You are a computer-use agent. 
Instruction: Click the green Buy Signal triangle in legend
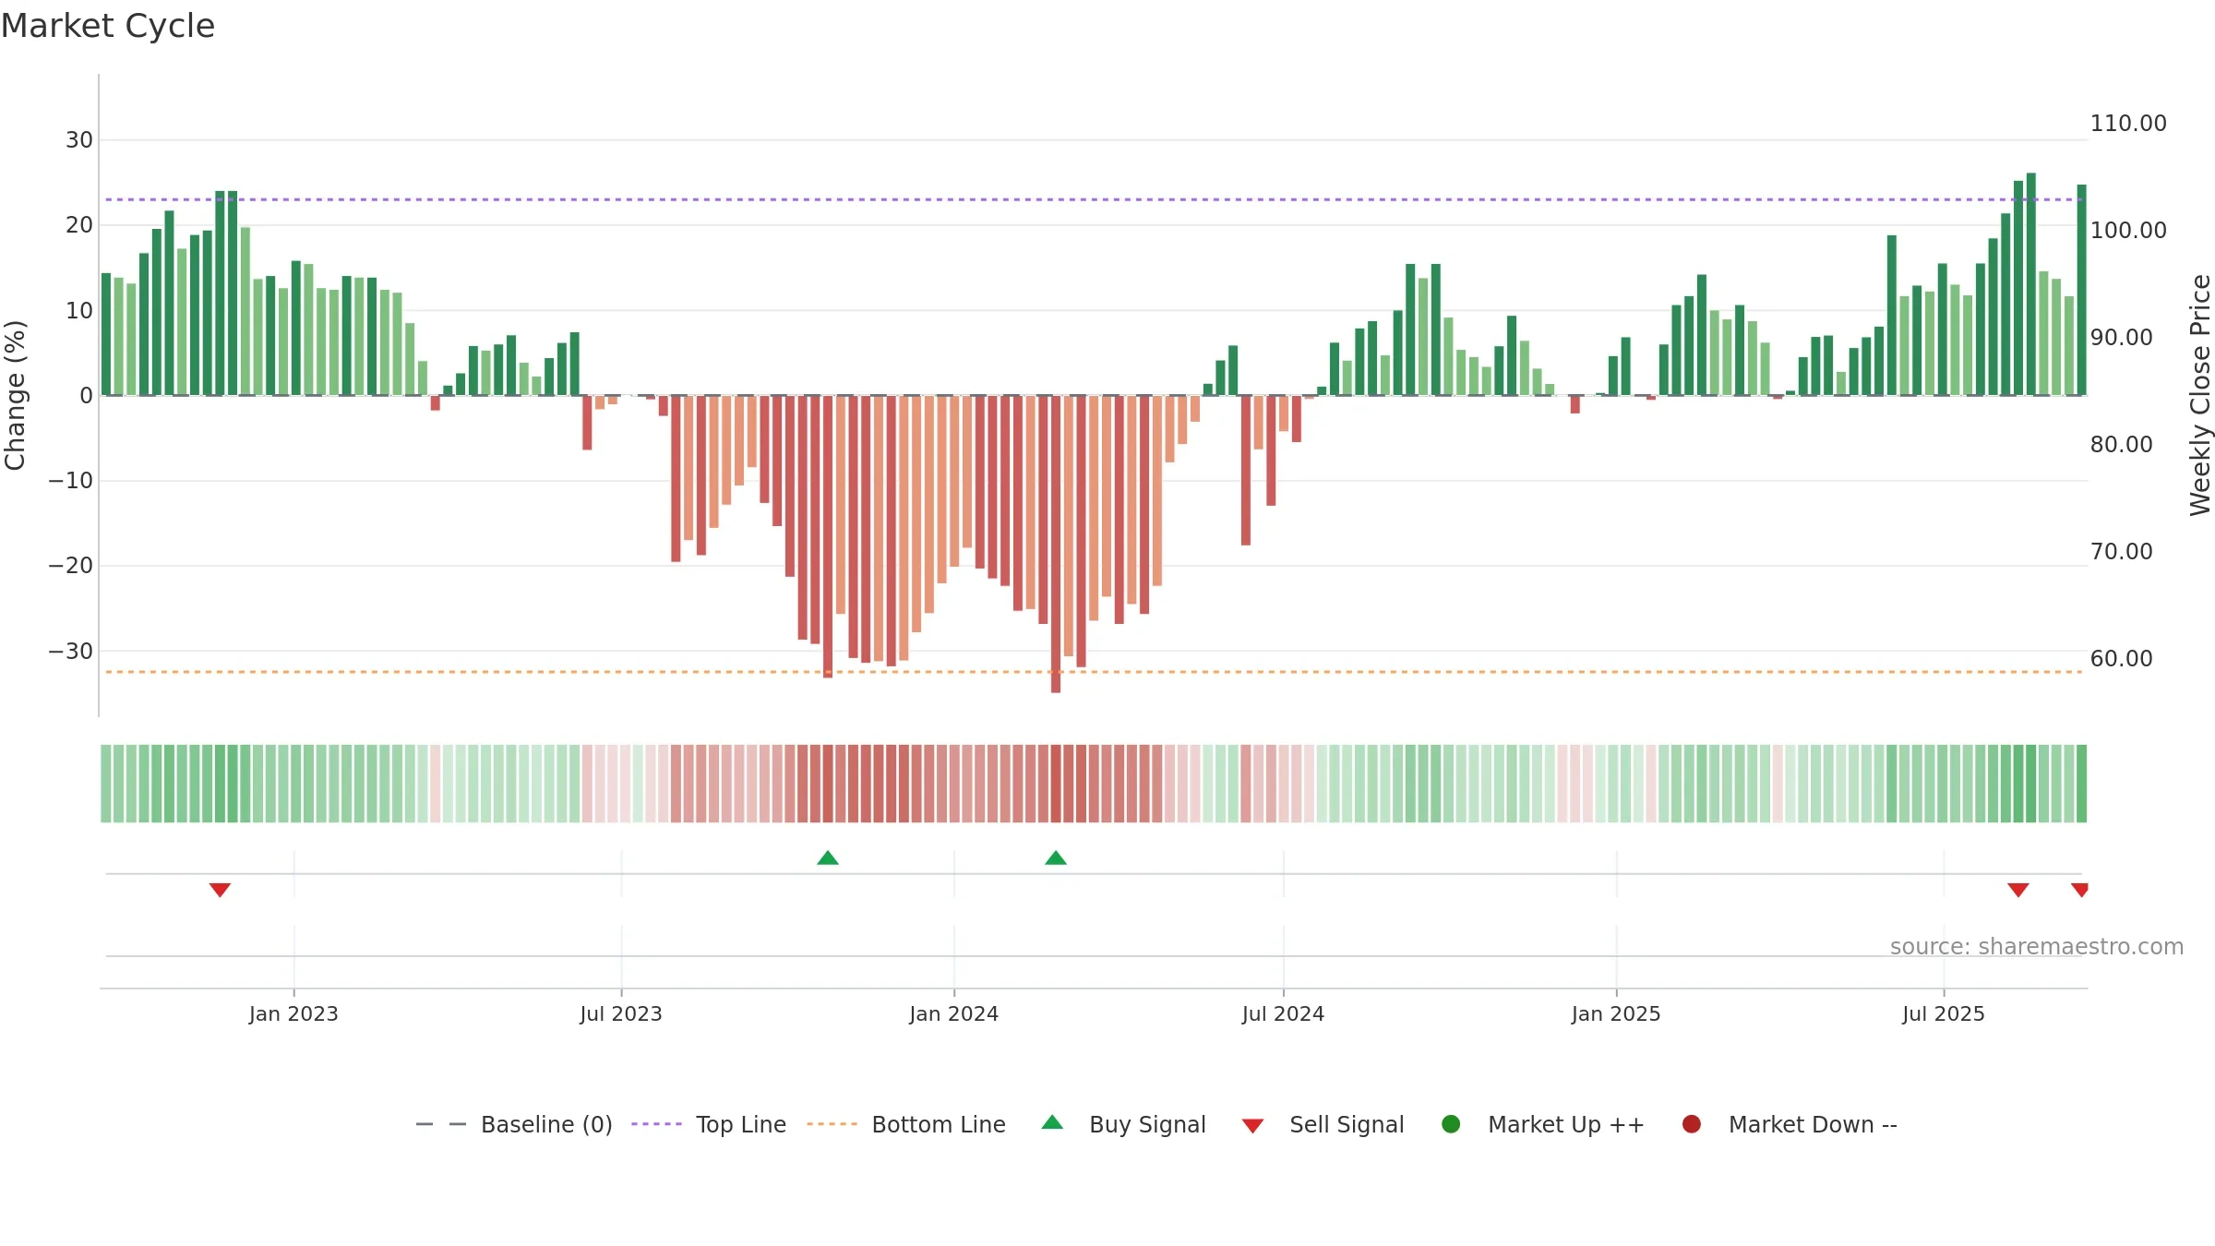point(1052,1122)
